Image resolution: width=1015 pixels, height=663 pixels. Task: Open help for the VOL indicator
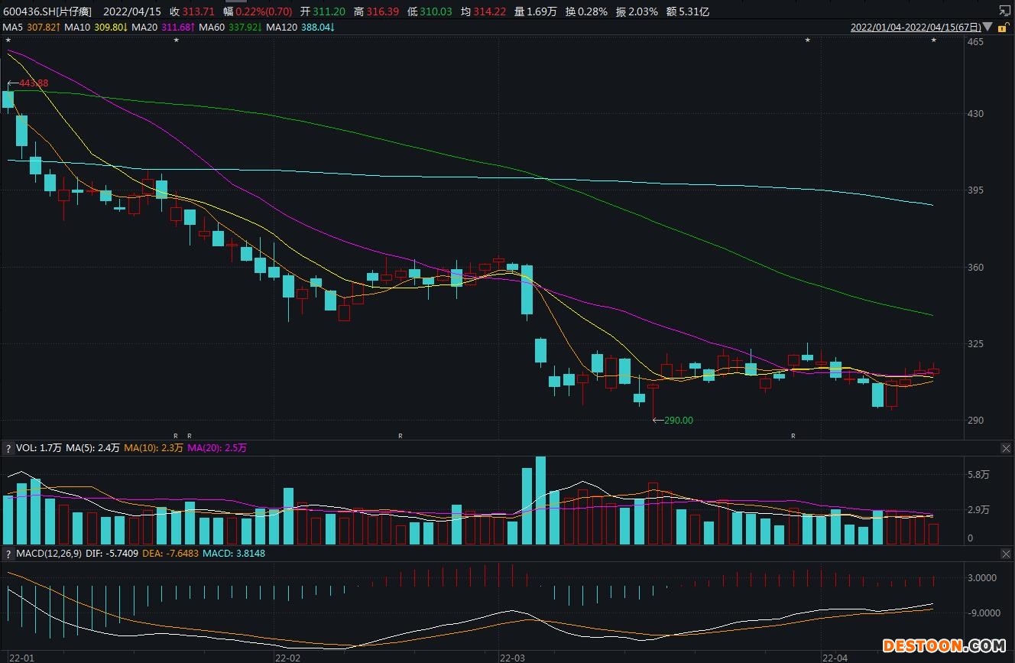click(x=8, y=448)
